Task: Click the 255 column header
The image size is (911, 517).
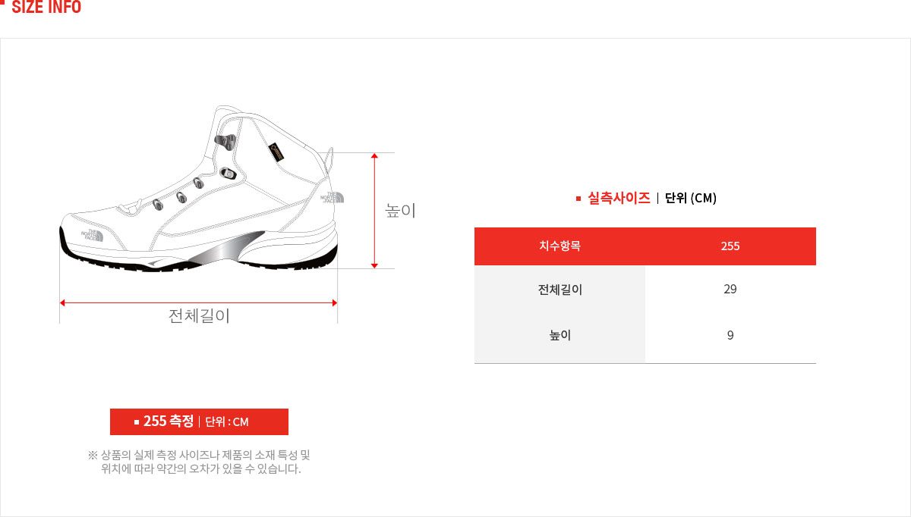Action: (x=730, y=246)
